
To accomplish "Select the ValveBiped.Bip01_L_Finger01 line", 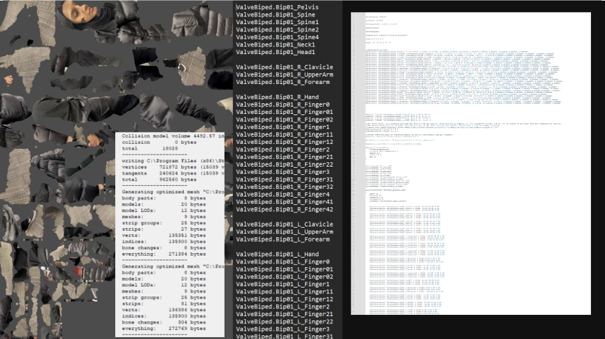I will pyautogui.click(x=285, y=269).
